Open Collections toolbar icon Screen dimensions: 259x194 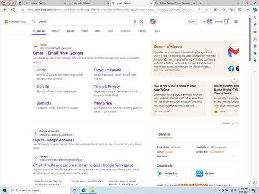[x=232, y=10]
